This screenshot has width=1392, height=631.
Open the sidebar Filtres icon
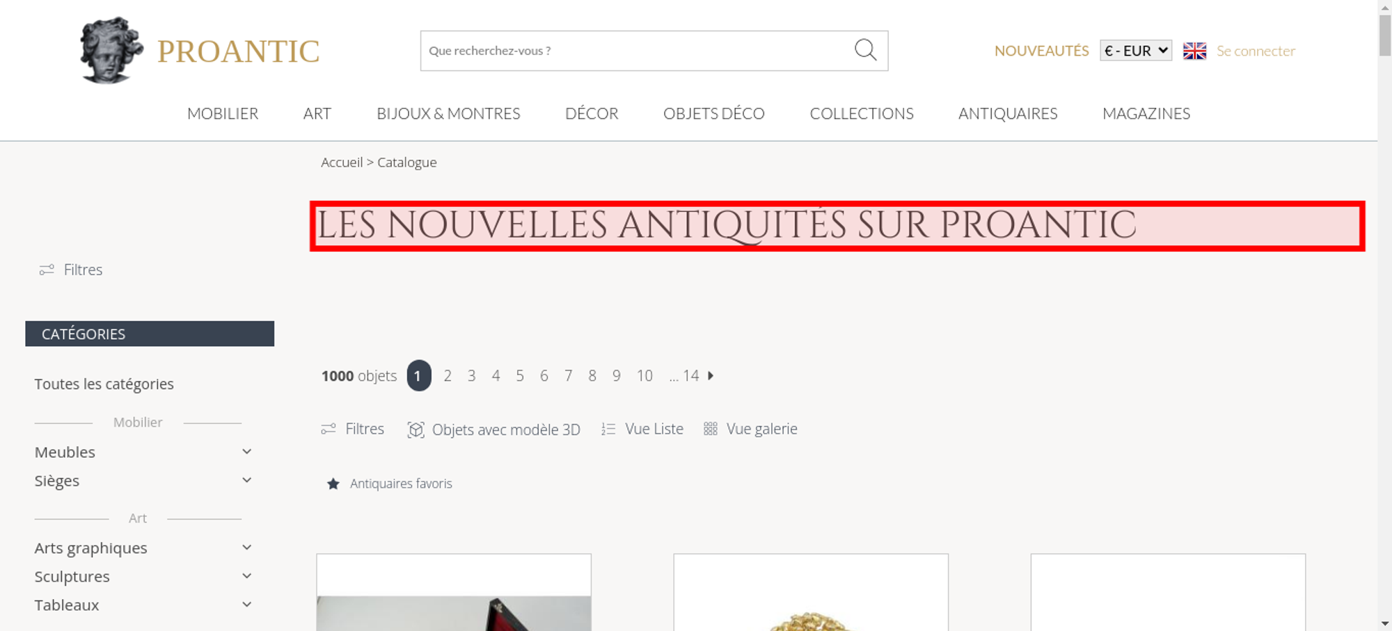click(47, 270)
